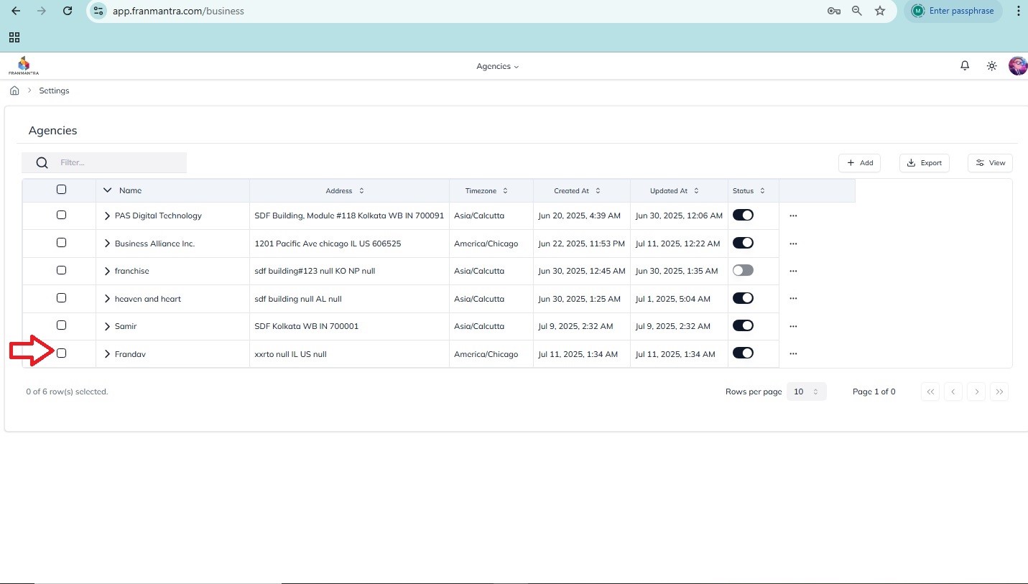Export the agencies list

924,163
